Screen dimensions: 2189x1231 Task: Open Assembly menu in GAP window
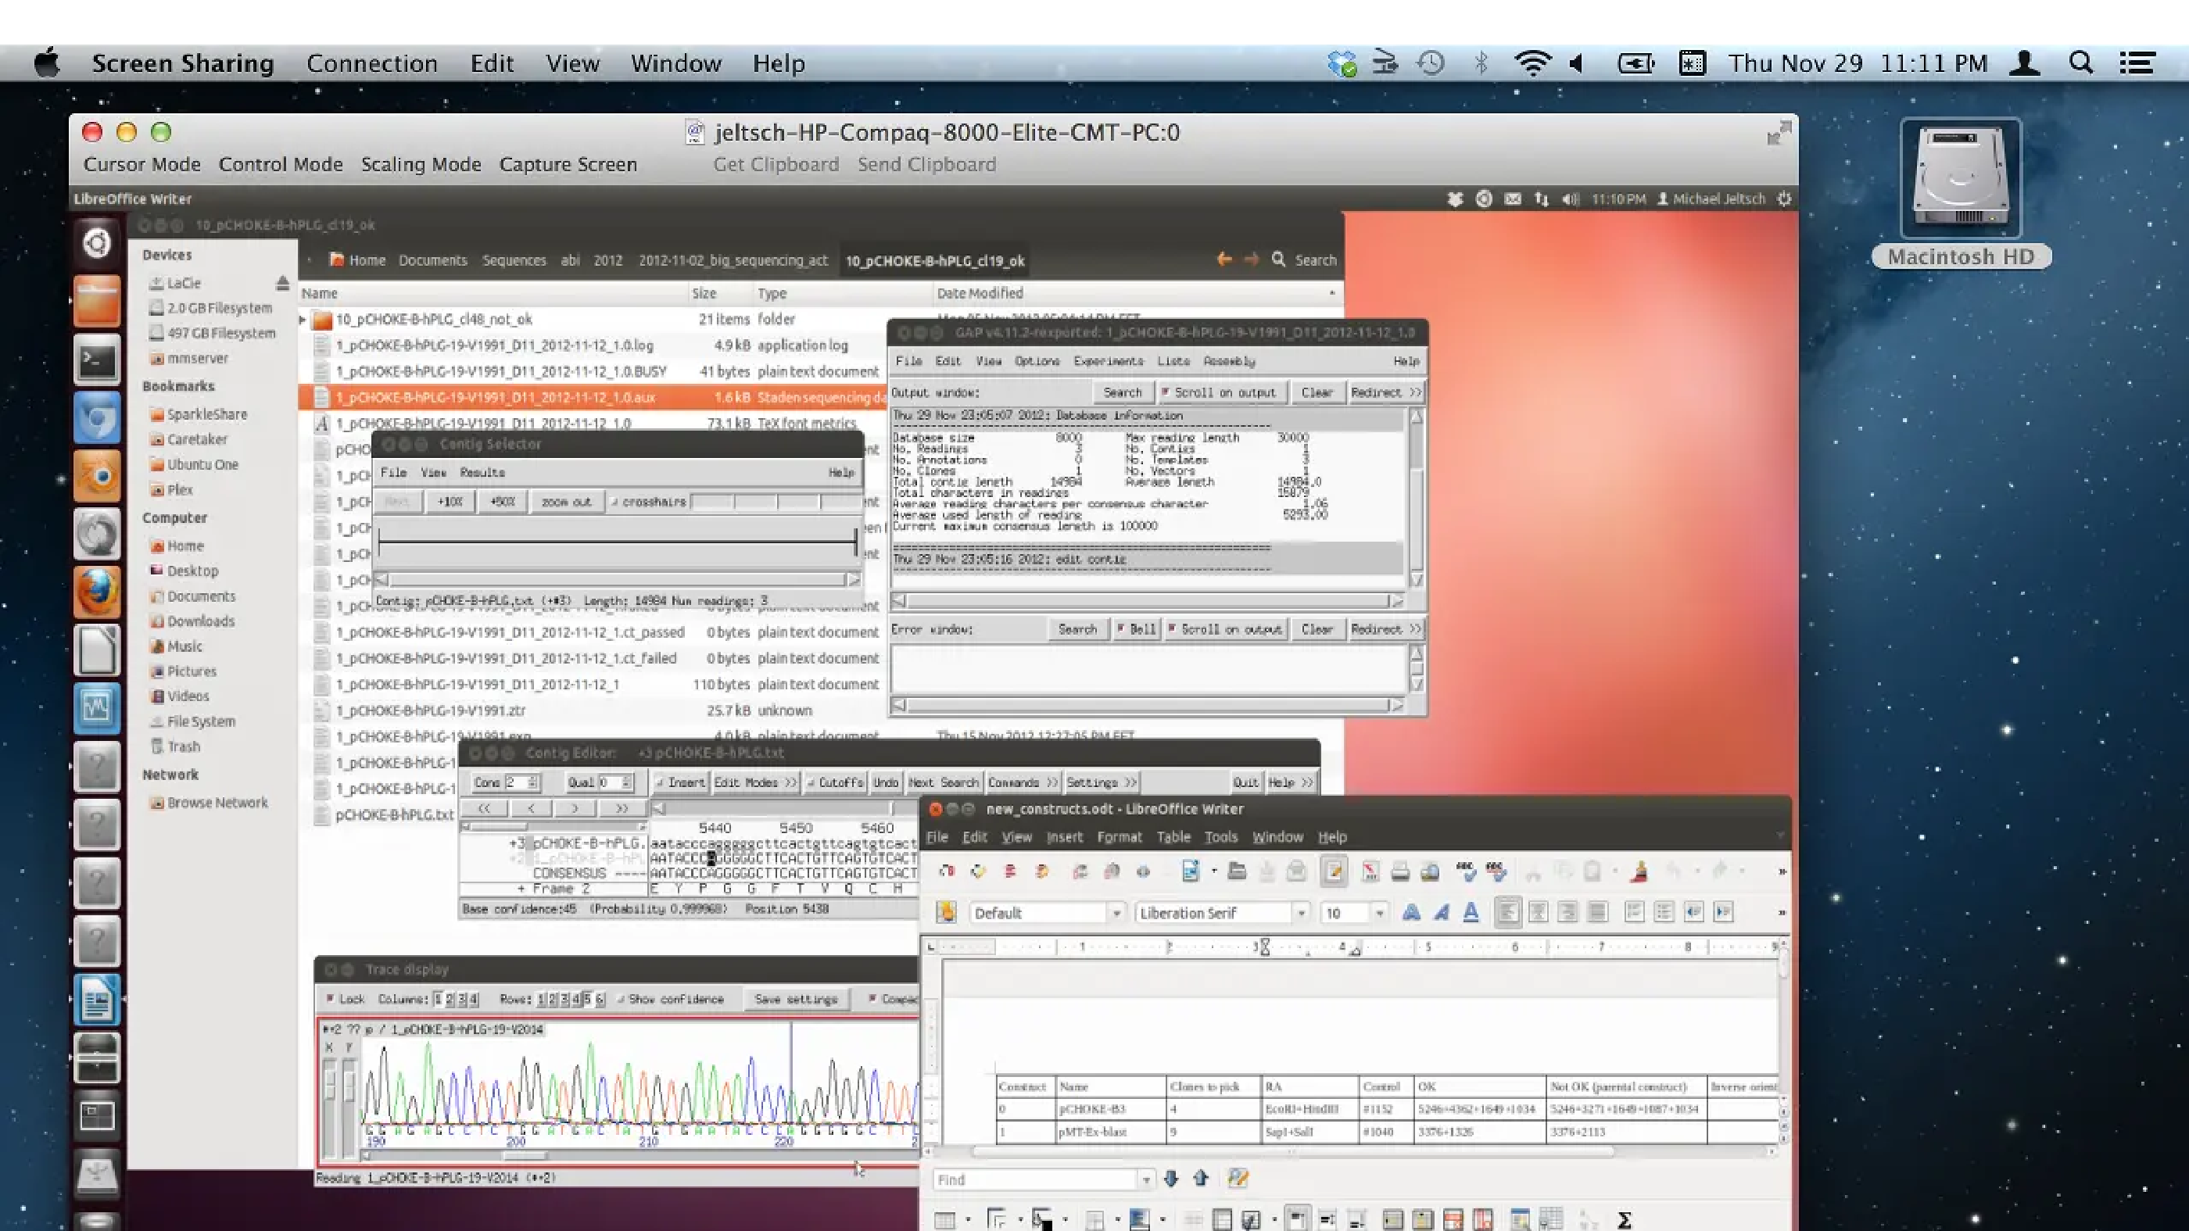pyautogui.click(x=1229, y=361)
